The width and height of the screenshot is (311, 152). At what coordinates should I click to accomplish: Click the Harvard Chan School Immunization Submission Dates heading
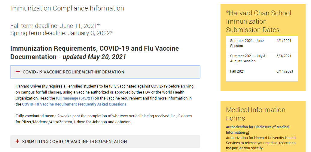258,21
